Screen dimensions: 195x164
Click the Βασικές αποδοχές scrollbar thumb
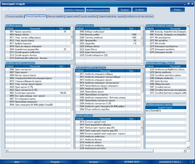[142, 38]
